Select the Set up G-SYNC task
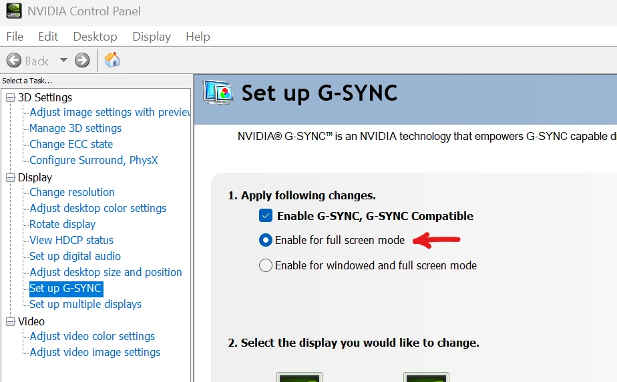The height and width of the screenshot is (382, 617). click(66, 288)
